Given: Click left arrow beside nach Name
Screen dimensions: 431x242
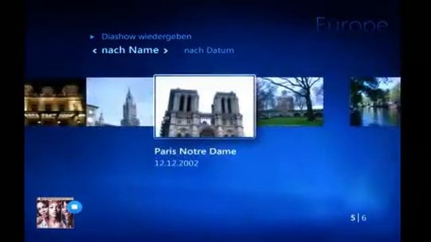Looking at the screenshot, I should point(94,51).
